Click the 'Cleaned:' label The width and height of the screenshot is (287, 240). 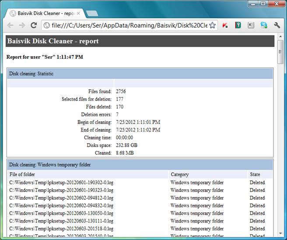[x=103, y=153]
